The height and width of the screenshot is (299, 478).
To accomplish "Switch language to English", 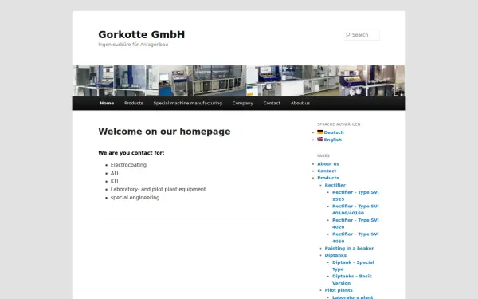I will coord(332,140).
